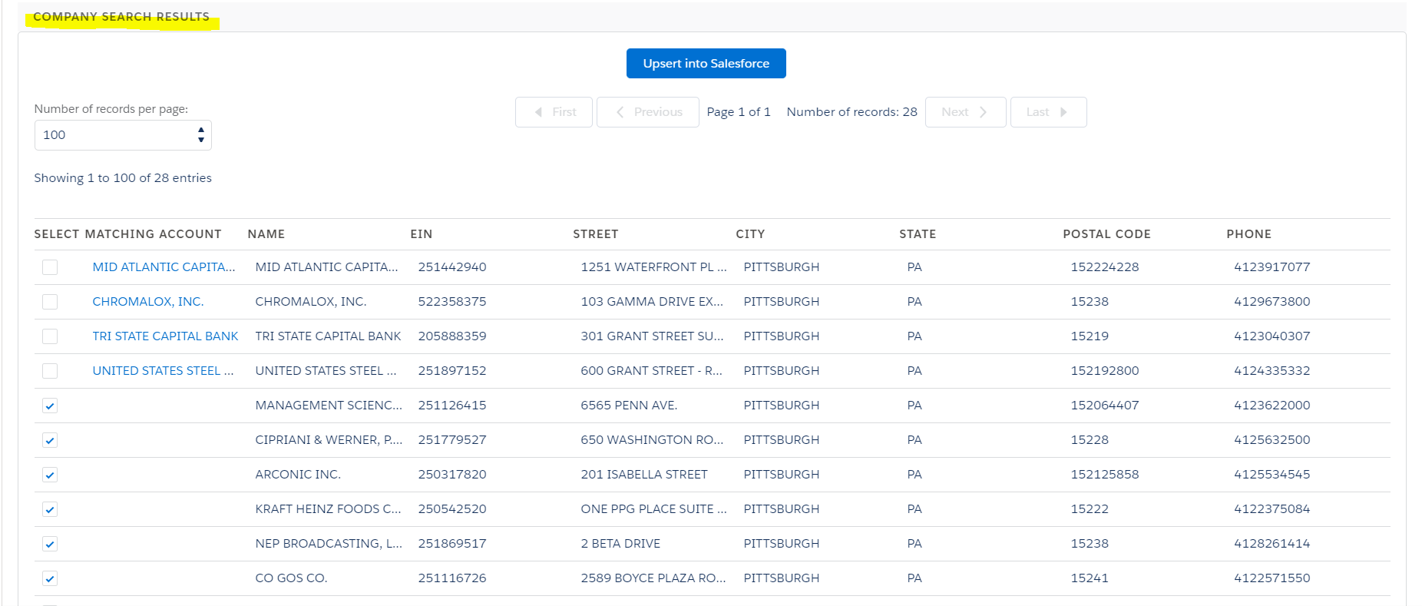Click the Next page button

point(965,112)
